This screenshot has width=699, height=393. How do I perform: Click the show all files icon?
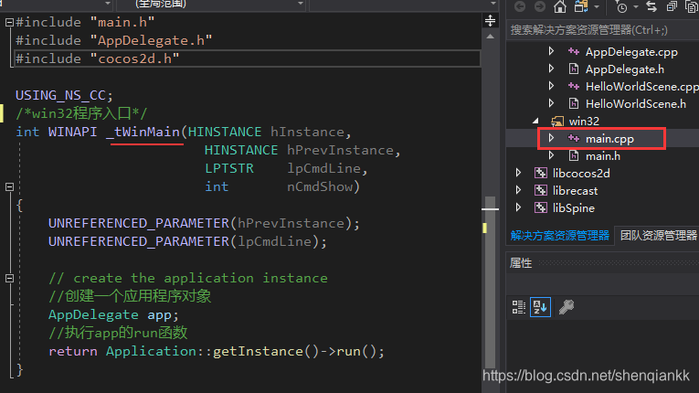[x=692, y=6]
